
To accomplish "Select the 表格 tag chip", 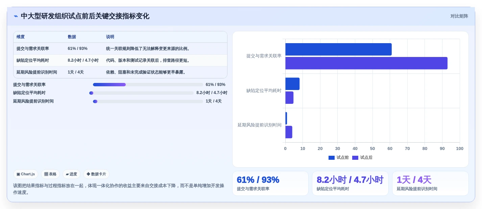I will point(50,174).
